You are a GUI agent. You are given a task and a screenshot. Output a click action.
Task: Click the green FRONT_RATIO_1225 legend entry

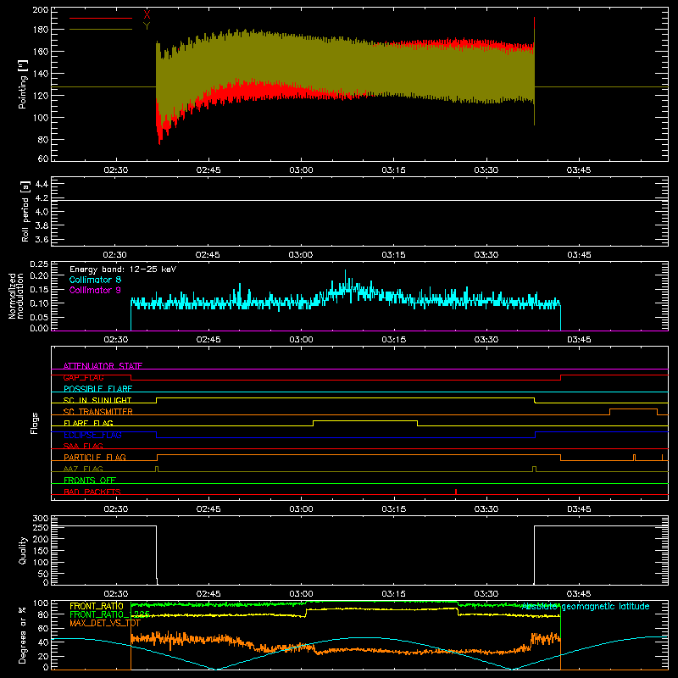[x=110, y=614]
